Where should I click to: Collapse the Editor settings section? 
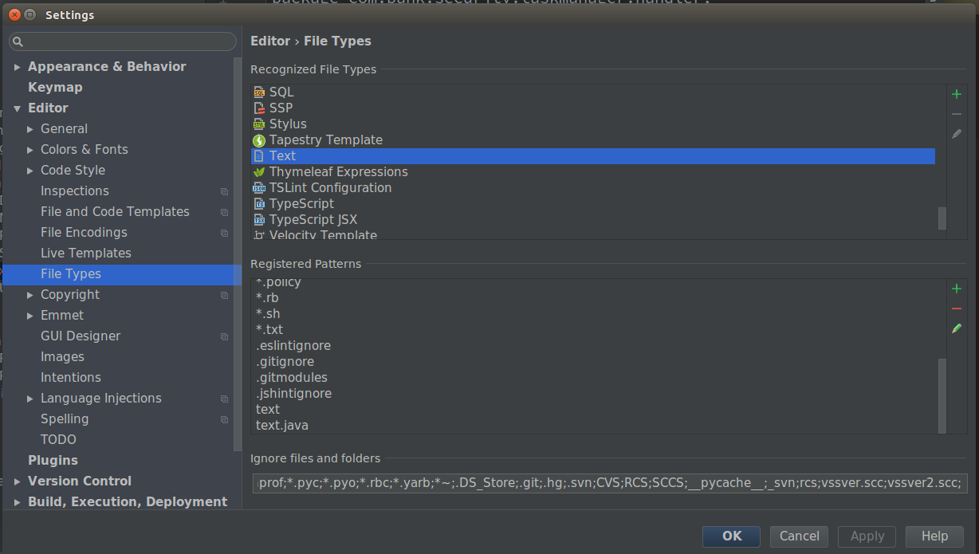coord(18,108)
